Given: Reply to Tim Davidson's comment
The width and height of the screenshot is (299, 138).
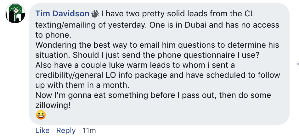Looking at the screenshot, I should 65,130.
